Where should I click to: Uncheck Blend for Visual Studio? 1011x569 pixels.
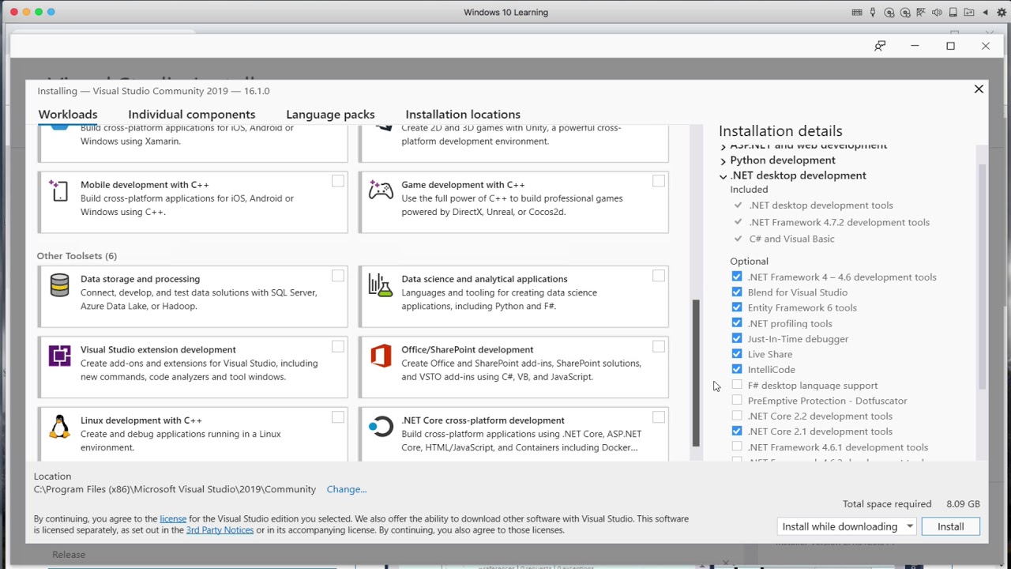point(737,292)
